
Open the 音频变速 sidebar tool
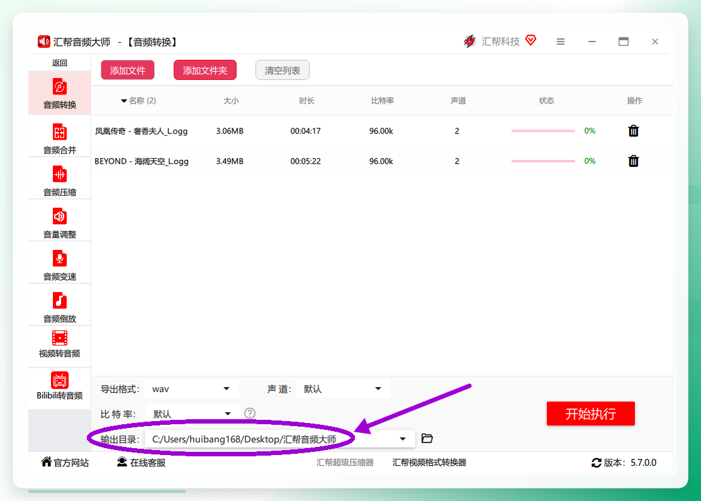click(x=59, y=264)
